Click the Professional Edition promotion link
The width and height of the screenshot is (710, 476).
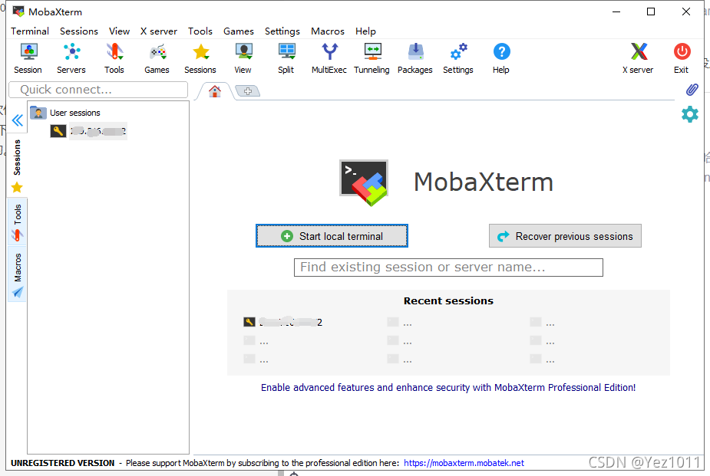tap(448, 387)
